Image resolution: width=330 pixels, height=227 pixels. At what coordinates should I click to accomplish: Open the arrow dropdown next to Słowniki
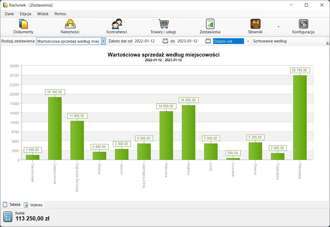pos(278,27)
